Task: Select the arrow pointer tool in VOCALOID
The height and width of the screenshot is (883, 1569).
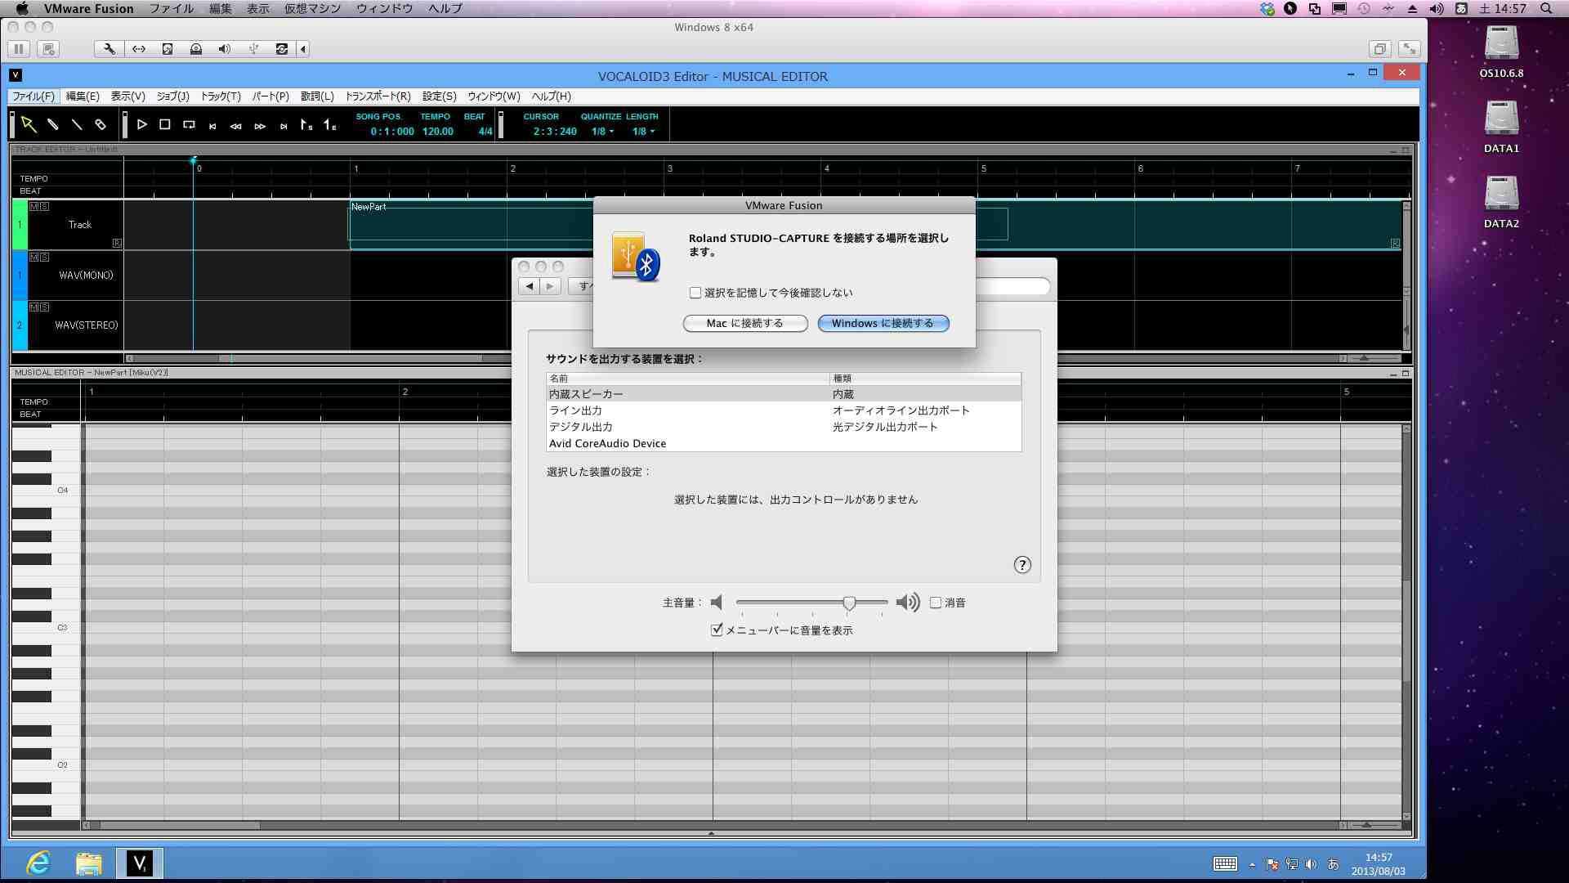Action: click(x=29, y=124)
